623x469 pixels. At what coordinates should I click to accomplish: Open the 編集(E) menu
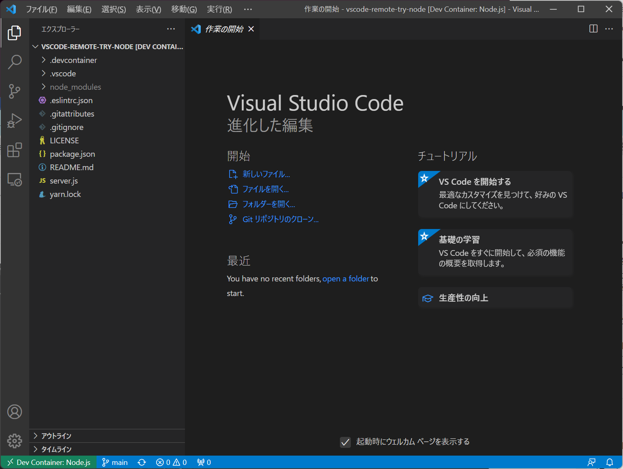[79, 9]
